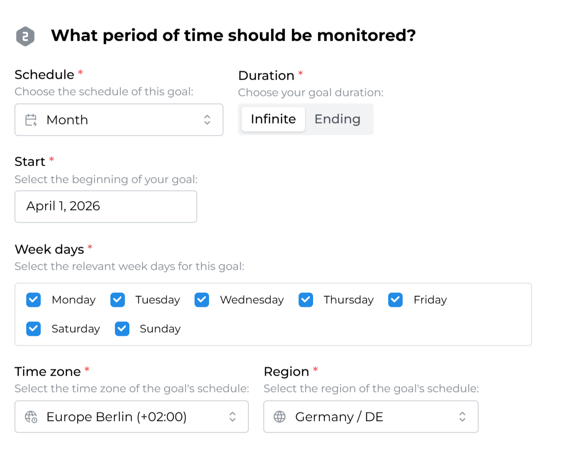Uncheck the Sunday checkbox
The width and height of the screenshot is (561, 454).
click(122, 329)
